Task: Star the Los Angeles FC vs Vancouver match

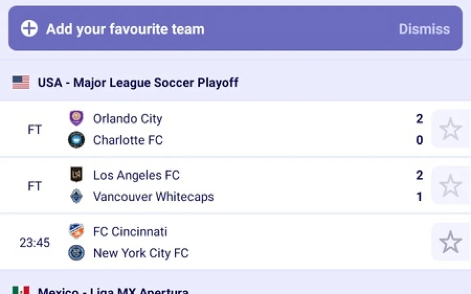Action: point(450,186)
